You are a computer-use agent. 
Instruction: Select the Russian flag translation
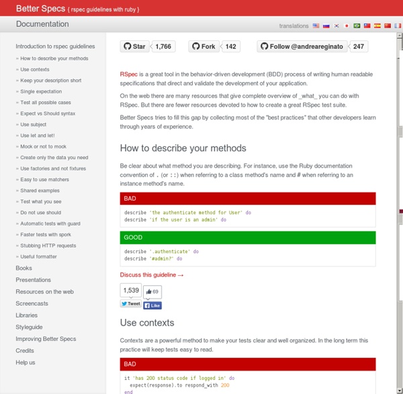(x=326, y=26)
